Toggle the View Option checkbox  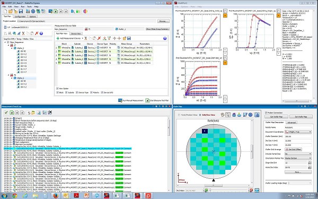point(57,89)
